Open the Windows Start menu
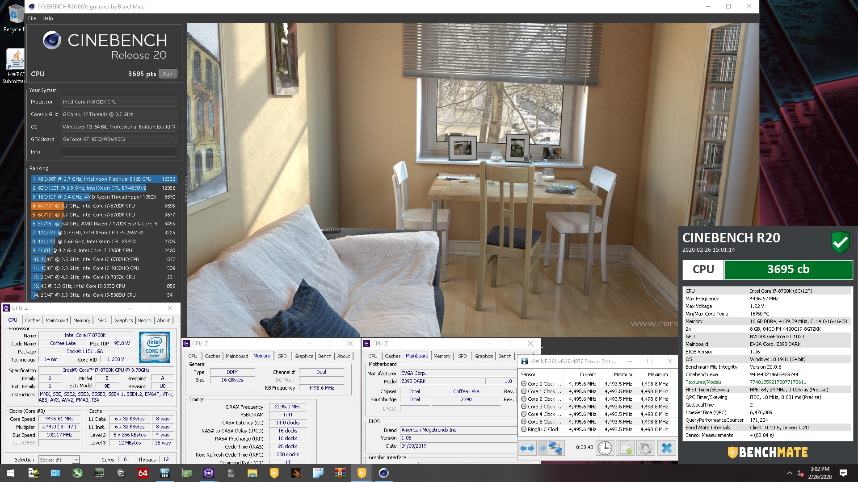Viewport: 858px width, 482px height. tap(11, 473)
